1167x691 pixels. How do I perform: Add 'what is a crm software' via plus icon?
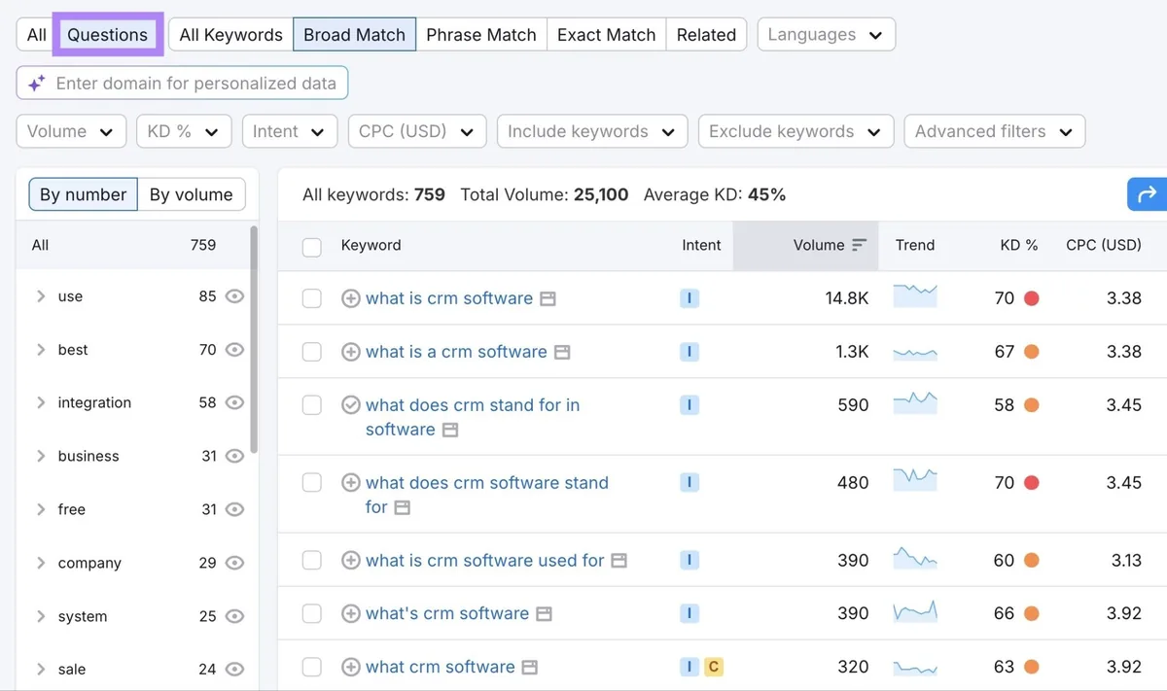pos(351,352)
